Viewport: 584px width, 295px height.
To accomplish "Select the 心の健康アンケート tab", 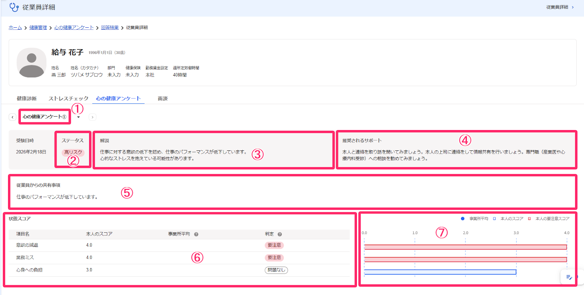I will pyautogui.click(x=118, y=98).
